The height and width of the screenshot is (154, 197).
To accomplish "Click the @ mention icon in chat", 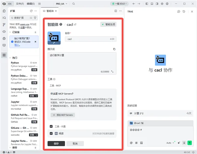I will (x=131, y=143).
